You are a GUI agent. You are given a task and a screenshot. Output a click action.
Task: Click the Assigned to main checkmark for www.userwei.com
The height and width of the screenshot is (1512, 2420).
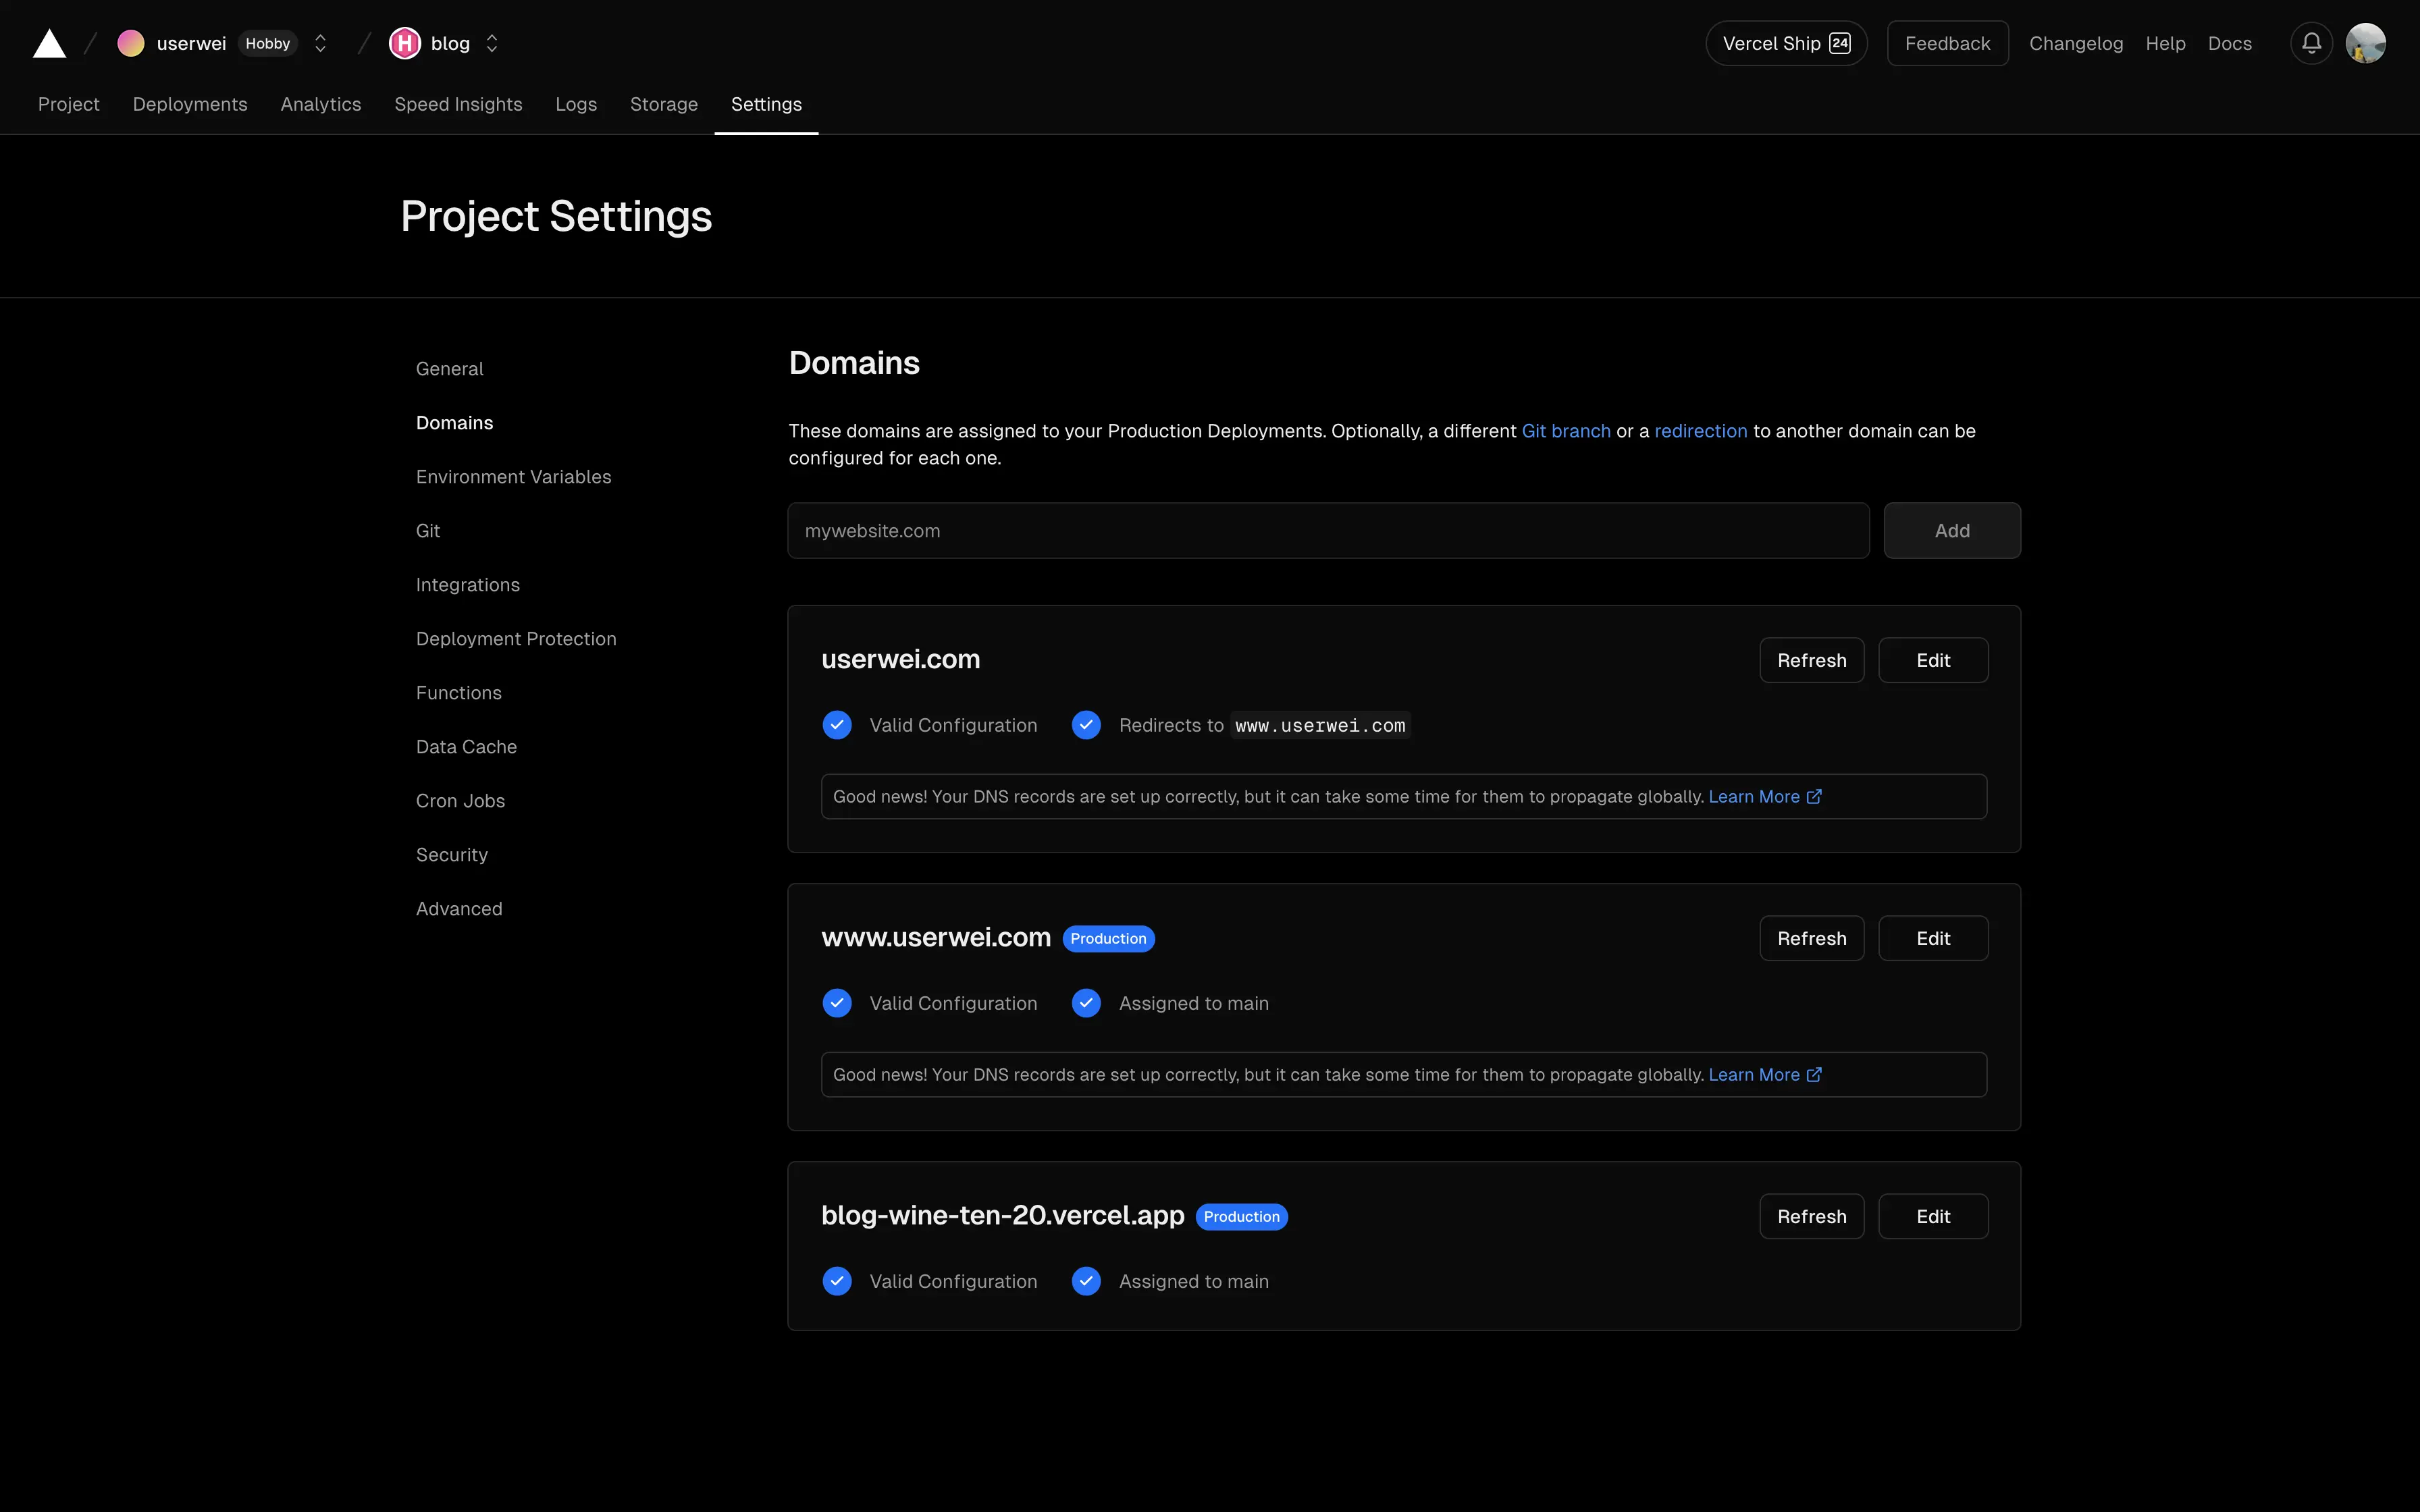[x=1086, y=1003]
